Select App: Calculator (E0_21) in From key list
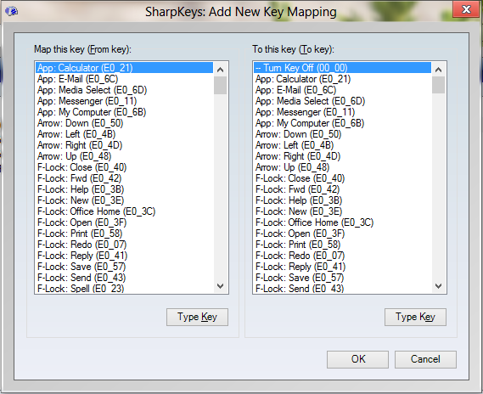483x394 pixels. point(125,68)
